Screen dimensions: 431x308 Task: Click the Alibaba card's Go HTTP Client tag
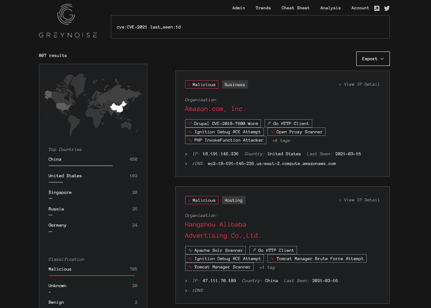(x=273, y=250)
